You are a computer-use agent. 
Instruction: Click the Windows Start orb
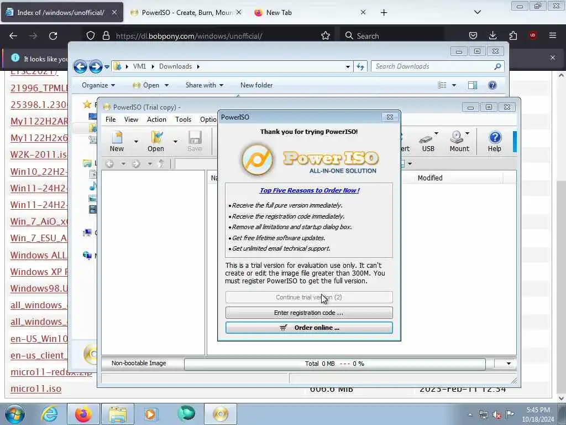point(15,414)
